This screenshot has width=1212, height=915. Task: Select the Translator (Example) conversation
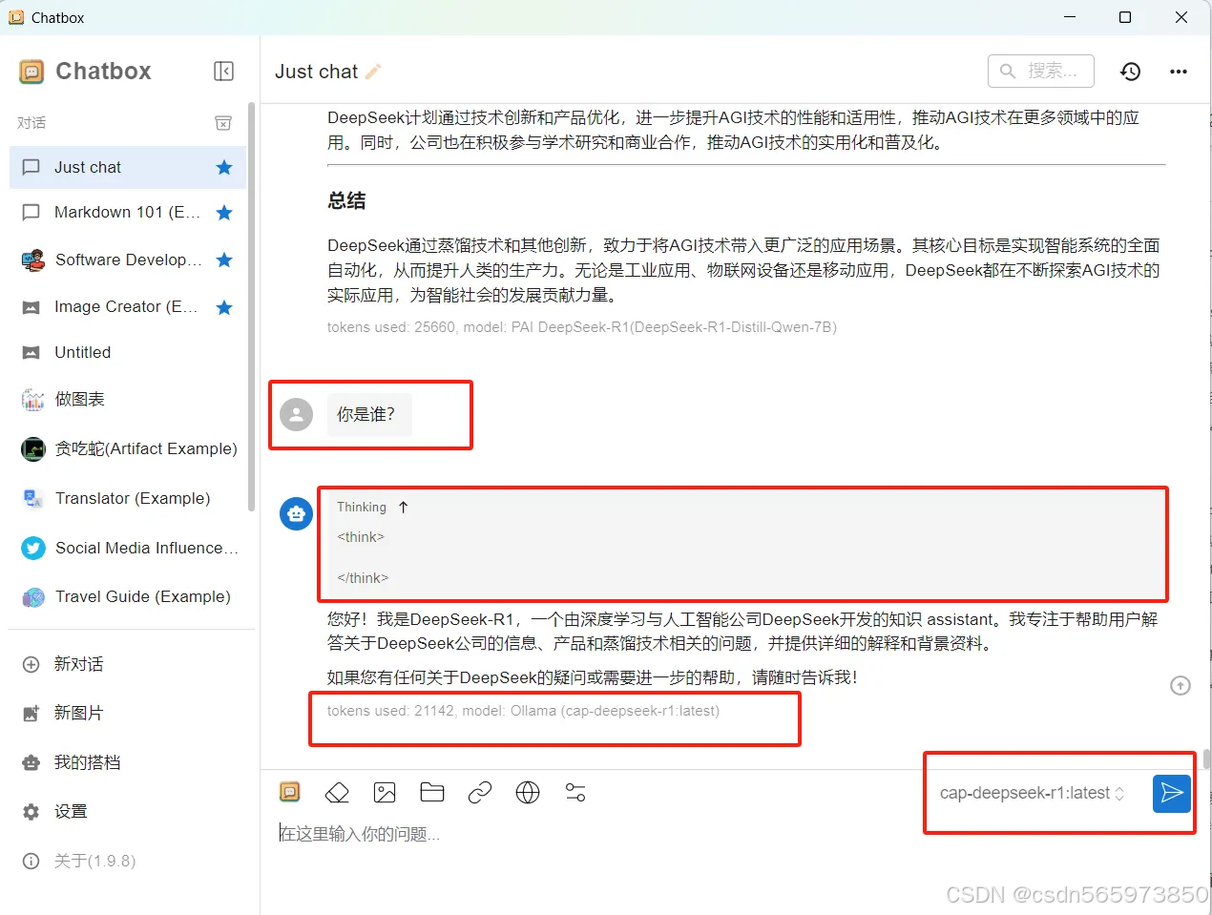[132, 498]
